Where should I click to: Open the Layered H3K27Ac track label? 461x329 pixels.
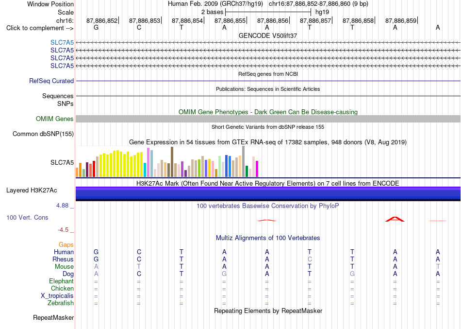pyautogui.click(x=32, y=190)
